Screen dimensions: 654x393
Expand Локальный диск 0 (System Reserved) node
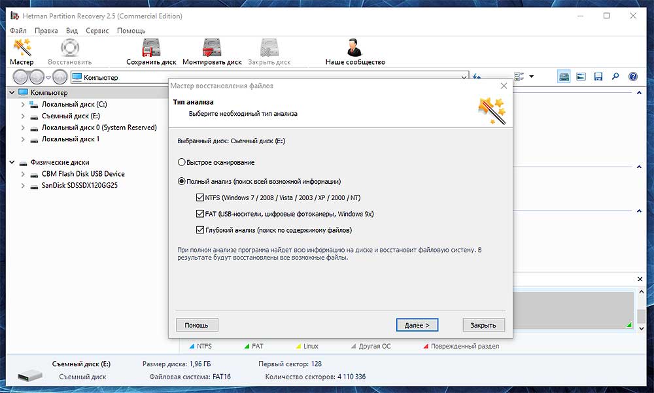pos(22,128)
